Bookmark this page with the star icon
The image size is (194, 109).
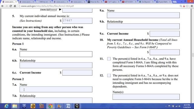[x=187, y=6]
